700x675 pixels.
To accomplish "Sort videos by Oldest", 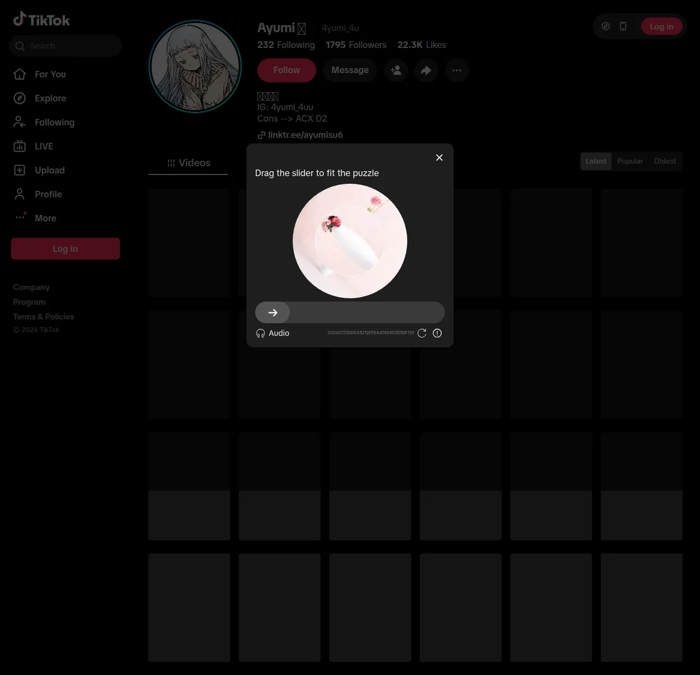I will [665, 161].
